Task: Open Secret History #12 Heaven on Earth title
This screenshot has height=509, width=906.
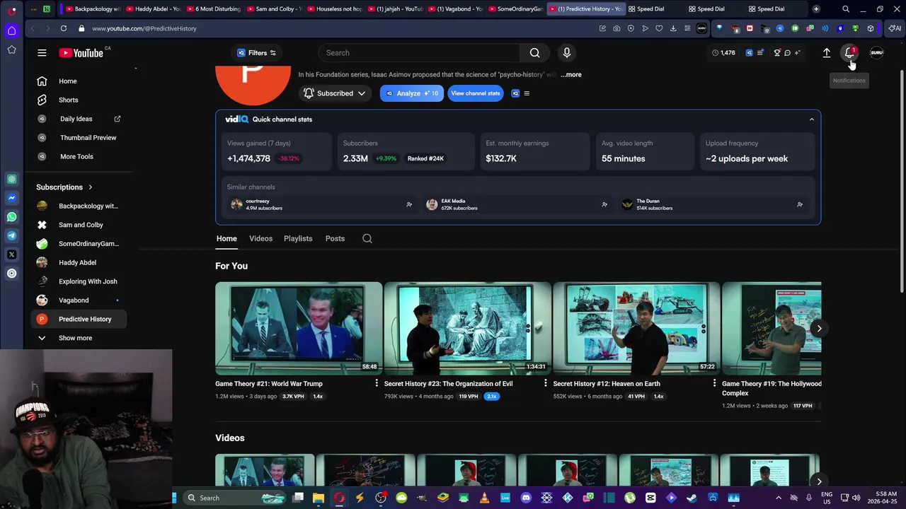Action: (x=607, y=384)
